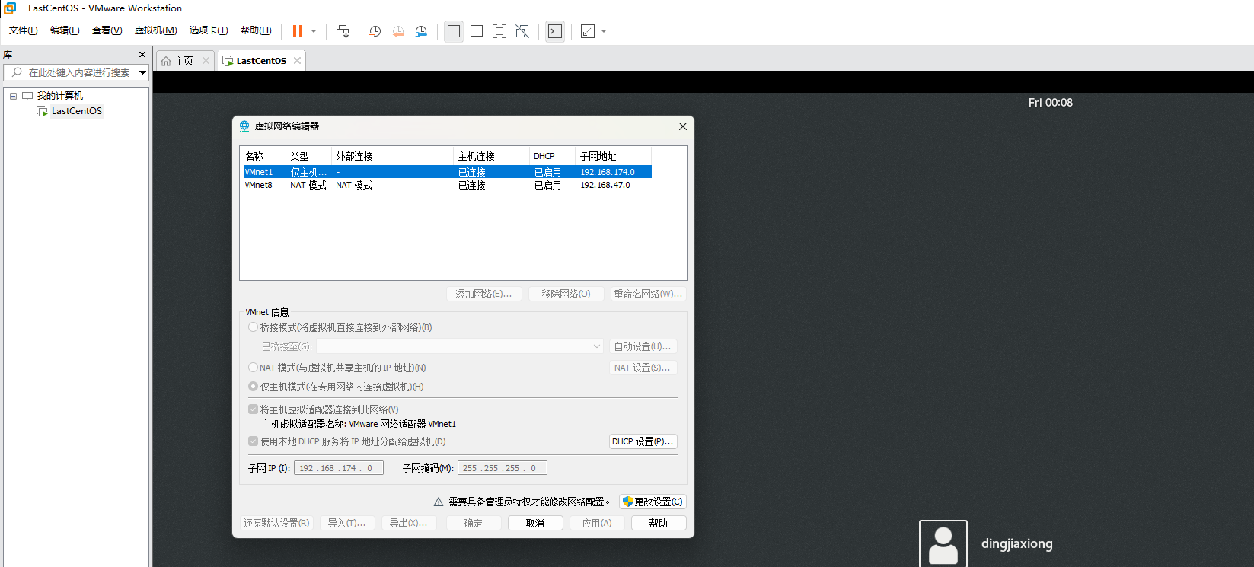Collapse the 我的计算机 tree node
The width and height of the screenshot is (1254, 567).
pyautogui.click(x=13, y=96)
